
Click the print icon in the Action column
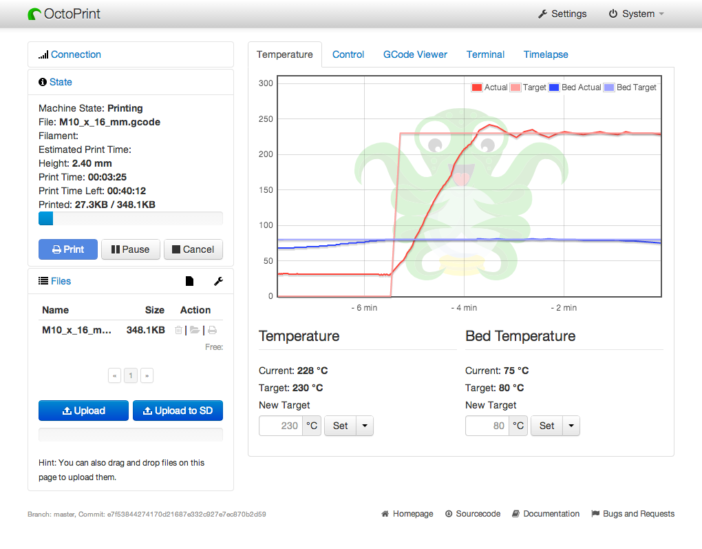[213, 331]
